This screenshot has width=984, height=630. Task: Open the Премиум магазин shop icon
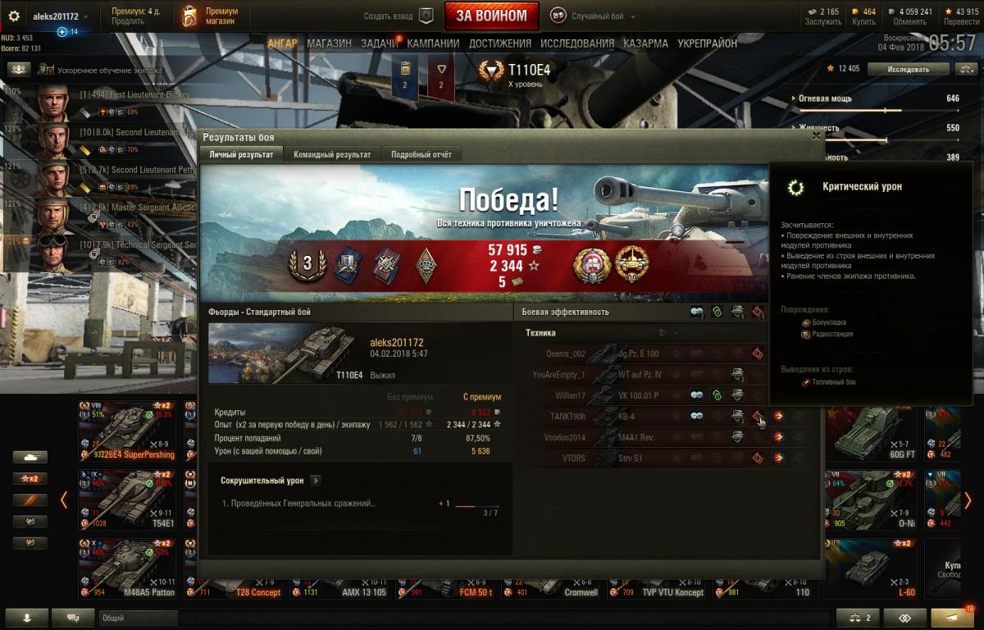point(189,16)
